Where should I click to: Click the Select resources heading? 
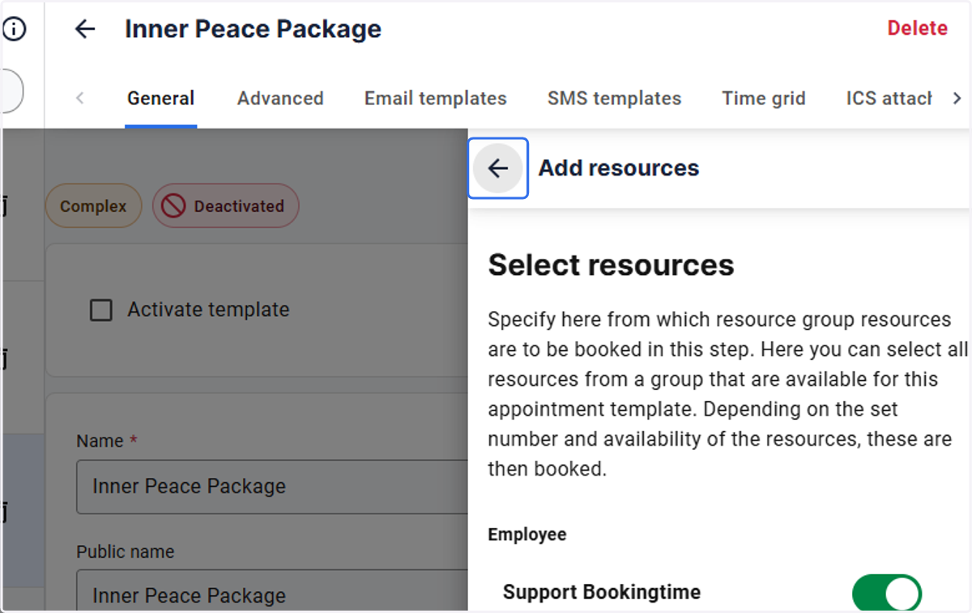tap(611, 265)
